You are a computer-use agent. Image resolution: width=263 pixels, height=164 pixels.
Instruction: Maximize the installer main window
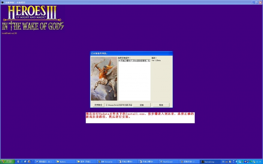(257, 3)
